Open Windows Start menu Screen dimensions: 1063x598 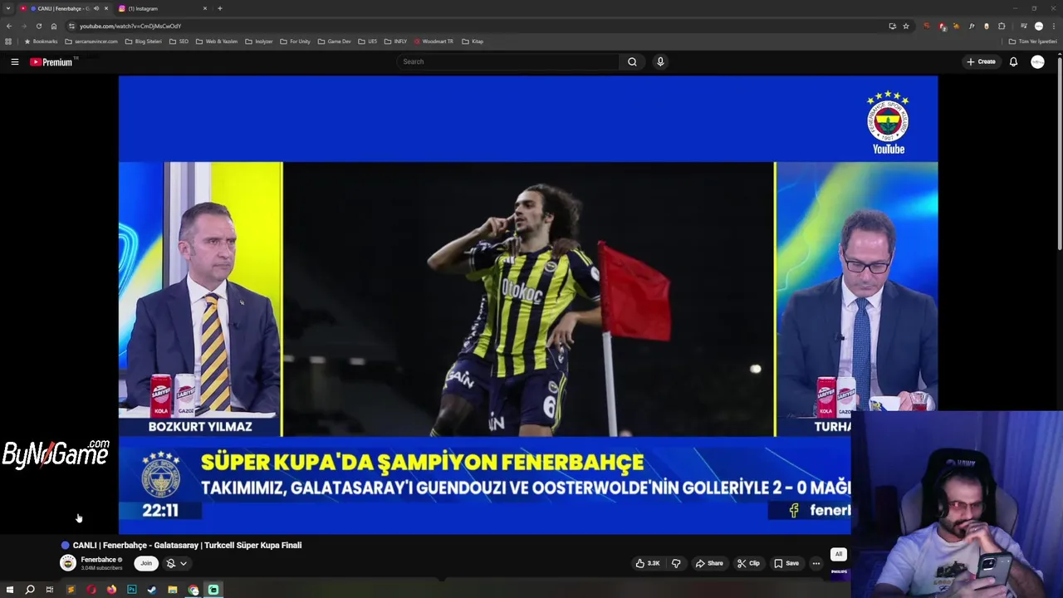coord(10,590)
